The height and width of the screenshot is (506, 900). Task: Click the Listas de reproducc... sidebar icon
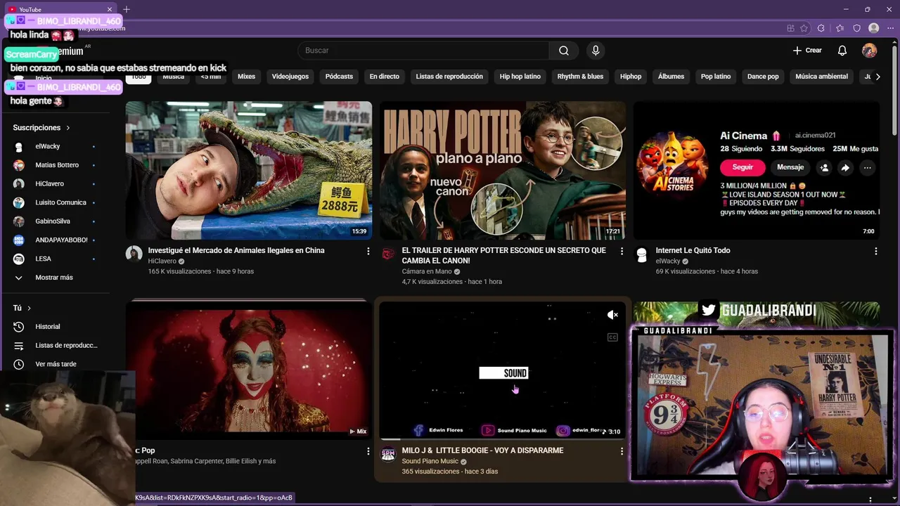click(x=19, y=346)
